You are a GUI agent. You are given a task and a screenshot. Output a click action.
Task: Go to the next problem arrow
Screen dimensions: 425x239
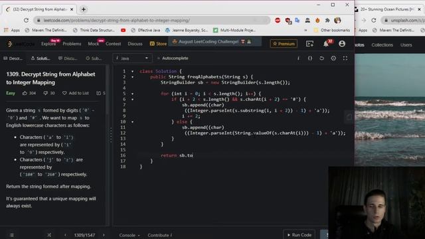click(104, 235)
